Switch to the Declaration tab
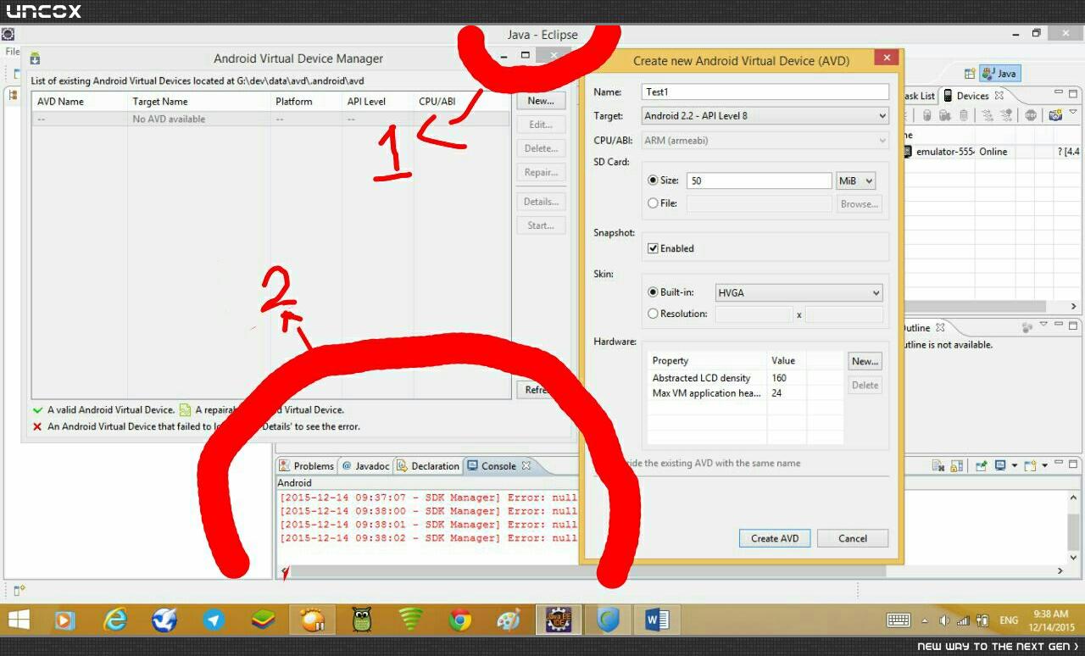Image resolution: width=1085 pixels, height=656 pixels. tap(428, 466)
